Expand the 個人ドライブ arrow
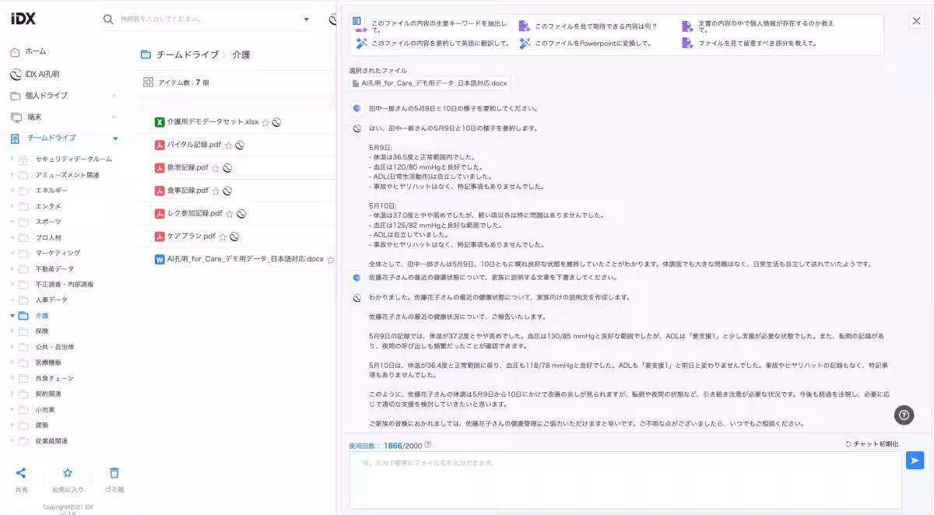The image size is (934, 515). 114,96
